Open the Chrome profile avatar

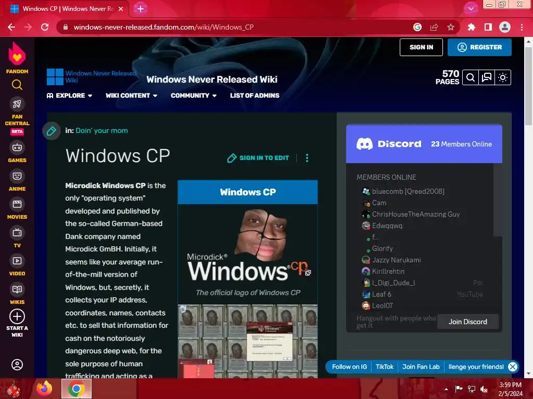point(505,27)
